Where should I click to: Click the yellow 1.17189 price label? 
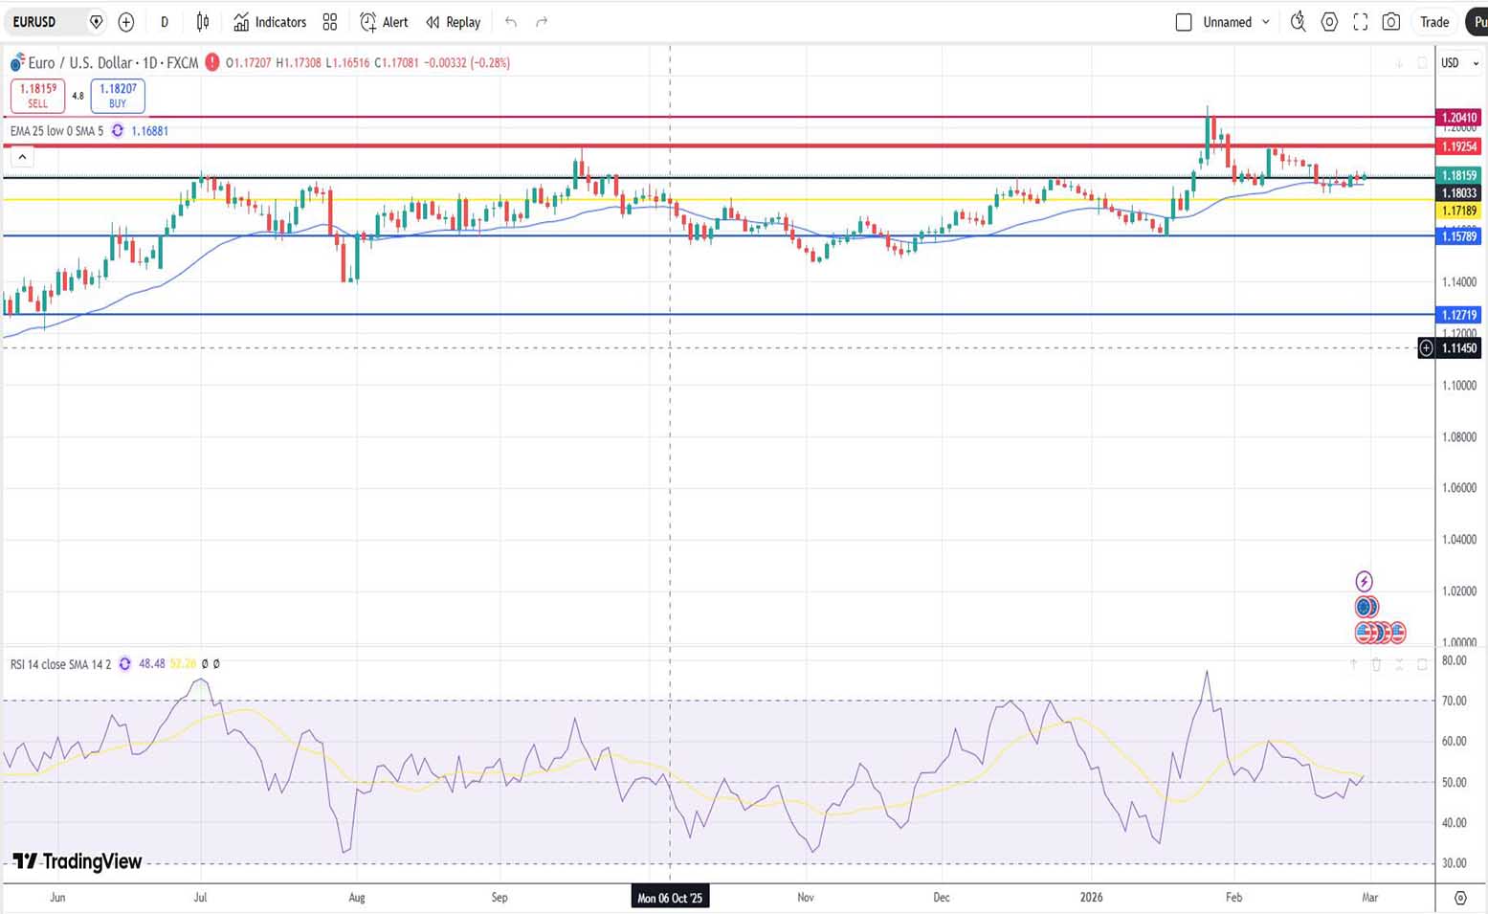(x=1459, y=211)
